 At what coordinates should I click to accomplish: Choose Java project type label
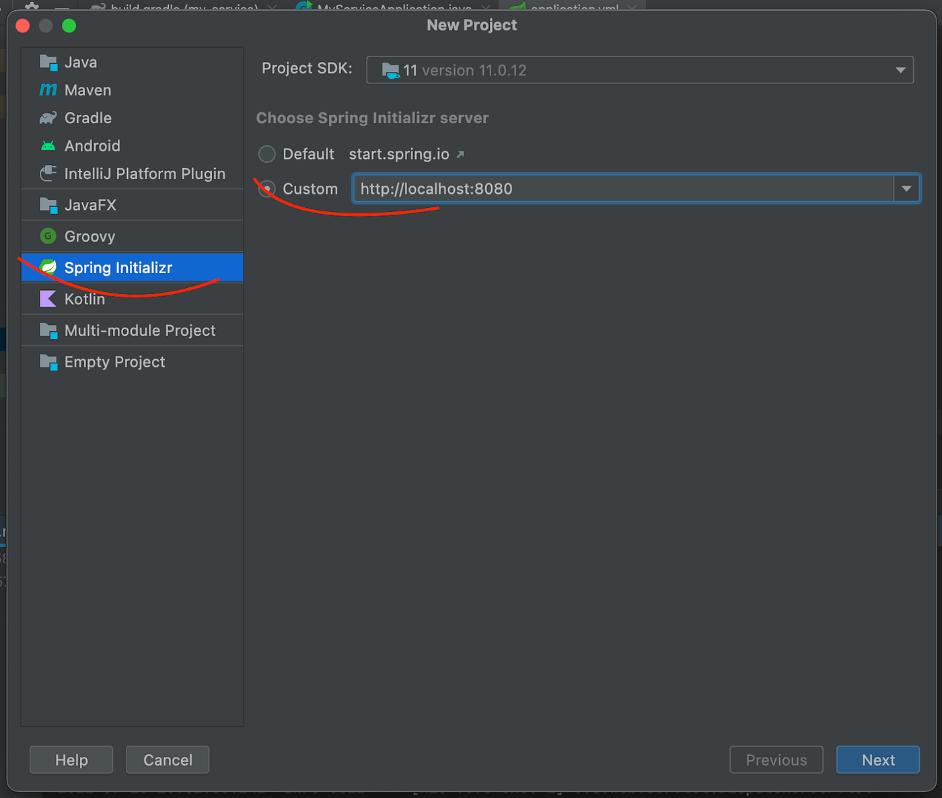[x=81, y=63]
